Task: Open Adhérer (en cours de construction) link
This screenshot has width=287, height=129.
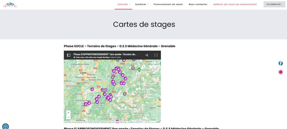Action: coord(235,4)
